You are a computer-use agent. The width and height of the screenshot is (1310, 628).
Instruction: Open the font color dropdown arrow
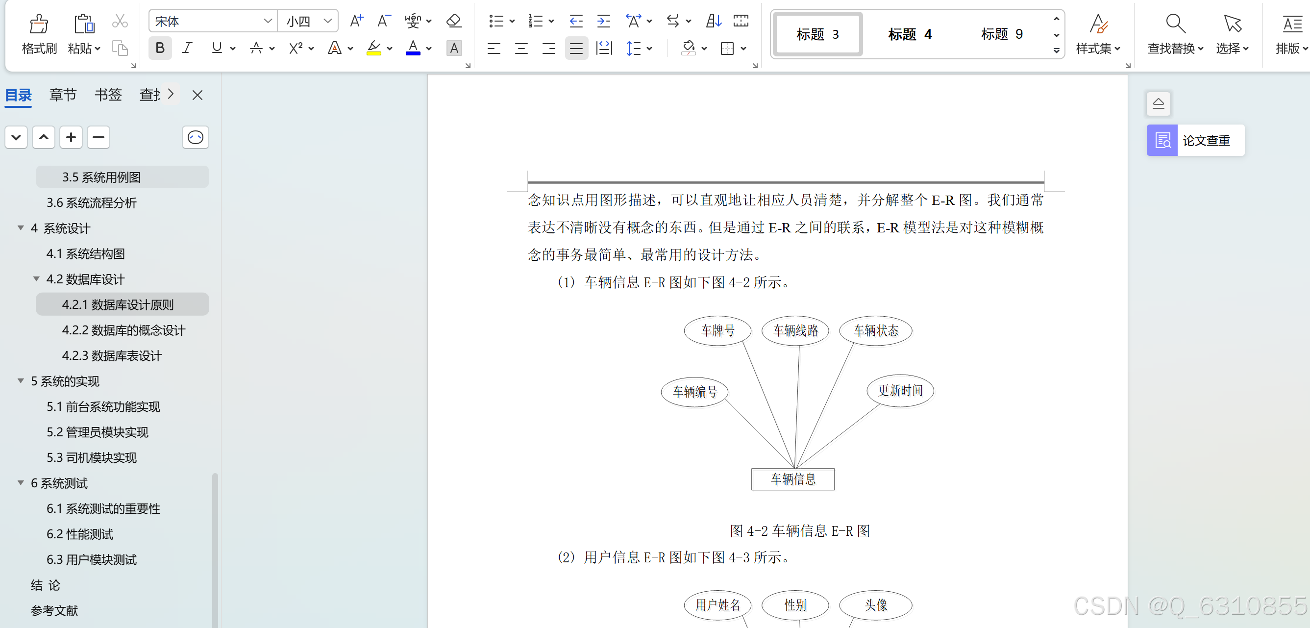click(429, 49)
